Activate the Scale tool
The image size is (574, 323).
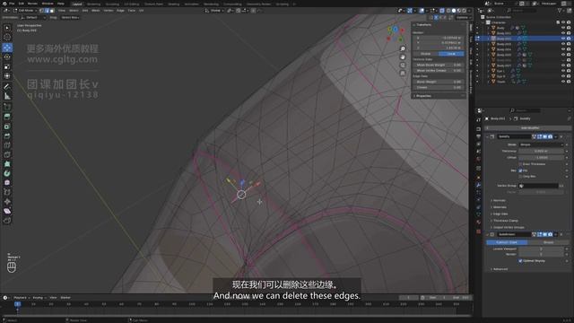[x=7, y=66]
